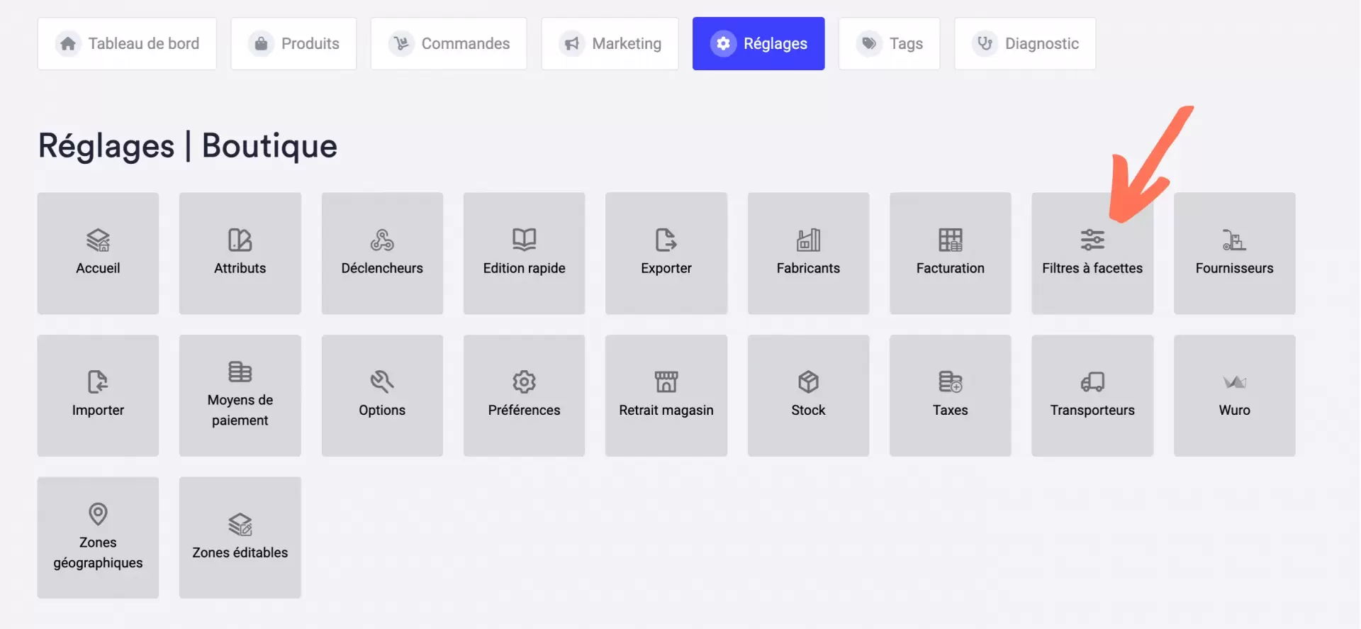The height and width of the screenshot is (629, 1361).
Task: Click the Moyens de paiement icon
Action: point(240,372)
